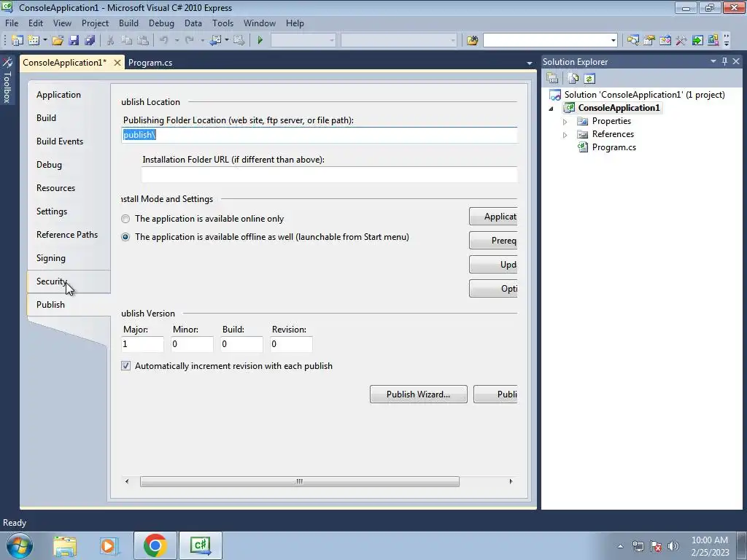
Task: Open the document tab list dropdown
Action: point(530,63)
